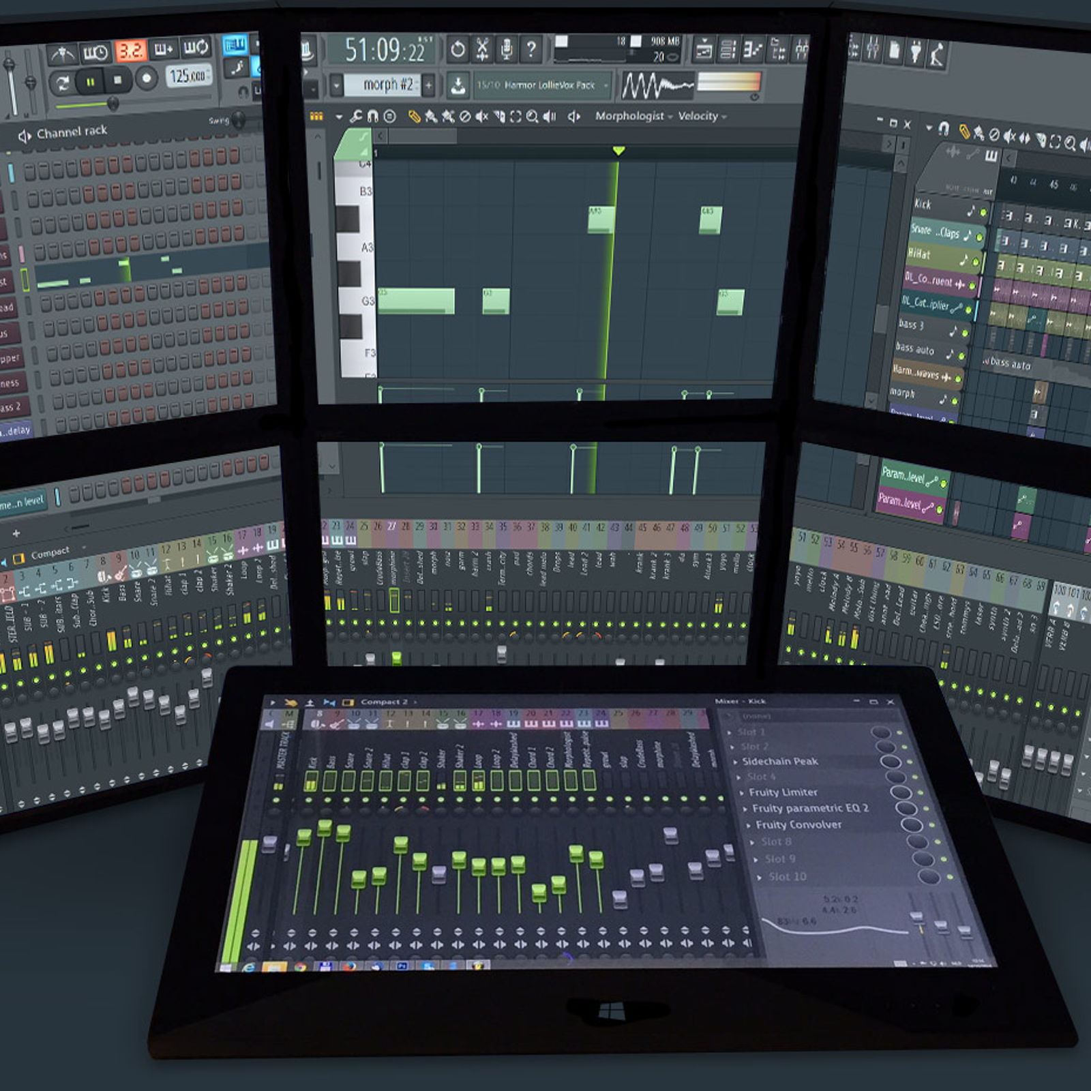Expand the Sidechain Peak slot arrow
The width and height of the screenshot is (1091, 1091).
735,762
